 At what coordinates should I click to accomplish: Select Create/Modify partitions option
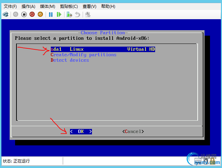[83, 55]
